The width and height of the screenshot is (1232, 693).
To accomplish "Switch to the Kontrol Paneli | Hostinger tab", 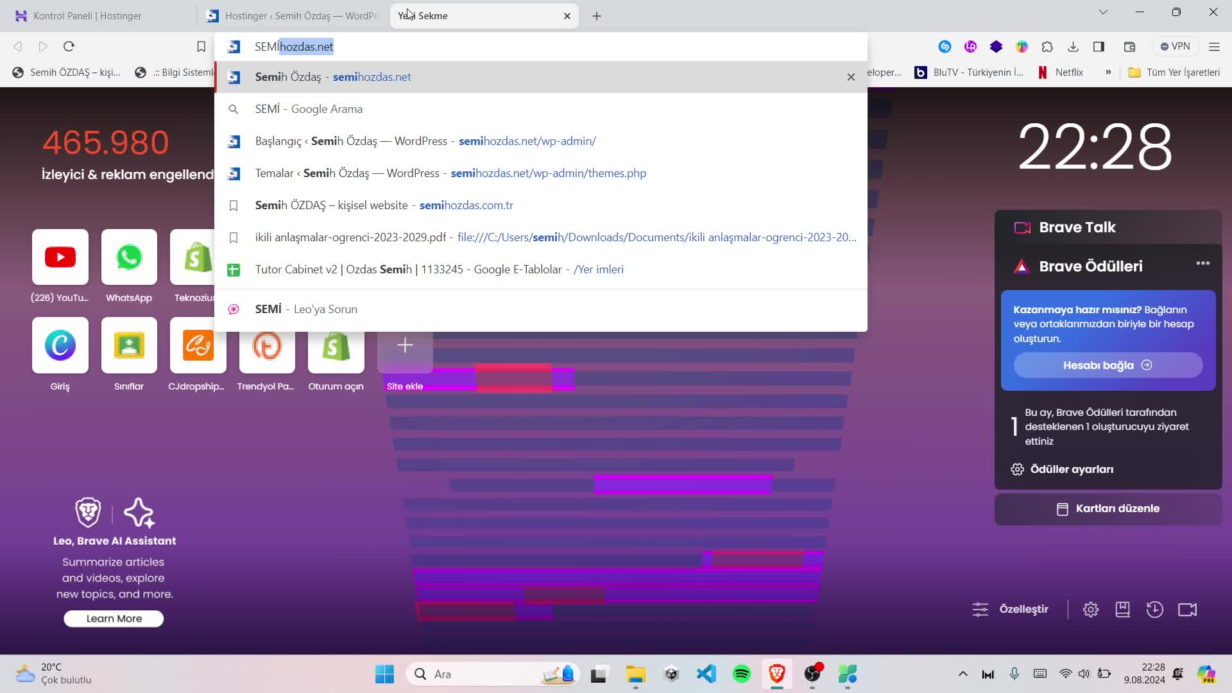I will coord(99,15).
